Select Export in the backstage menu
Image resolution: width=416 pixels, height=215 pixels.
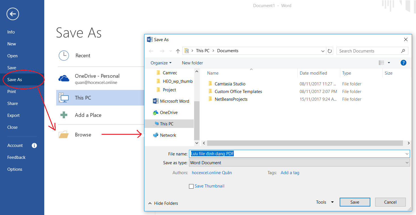(x=13, y=115)
